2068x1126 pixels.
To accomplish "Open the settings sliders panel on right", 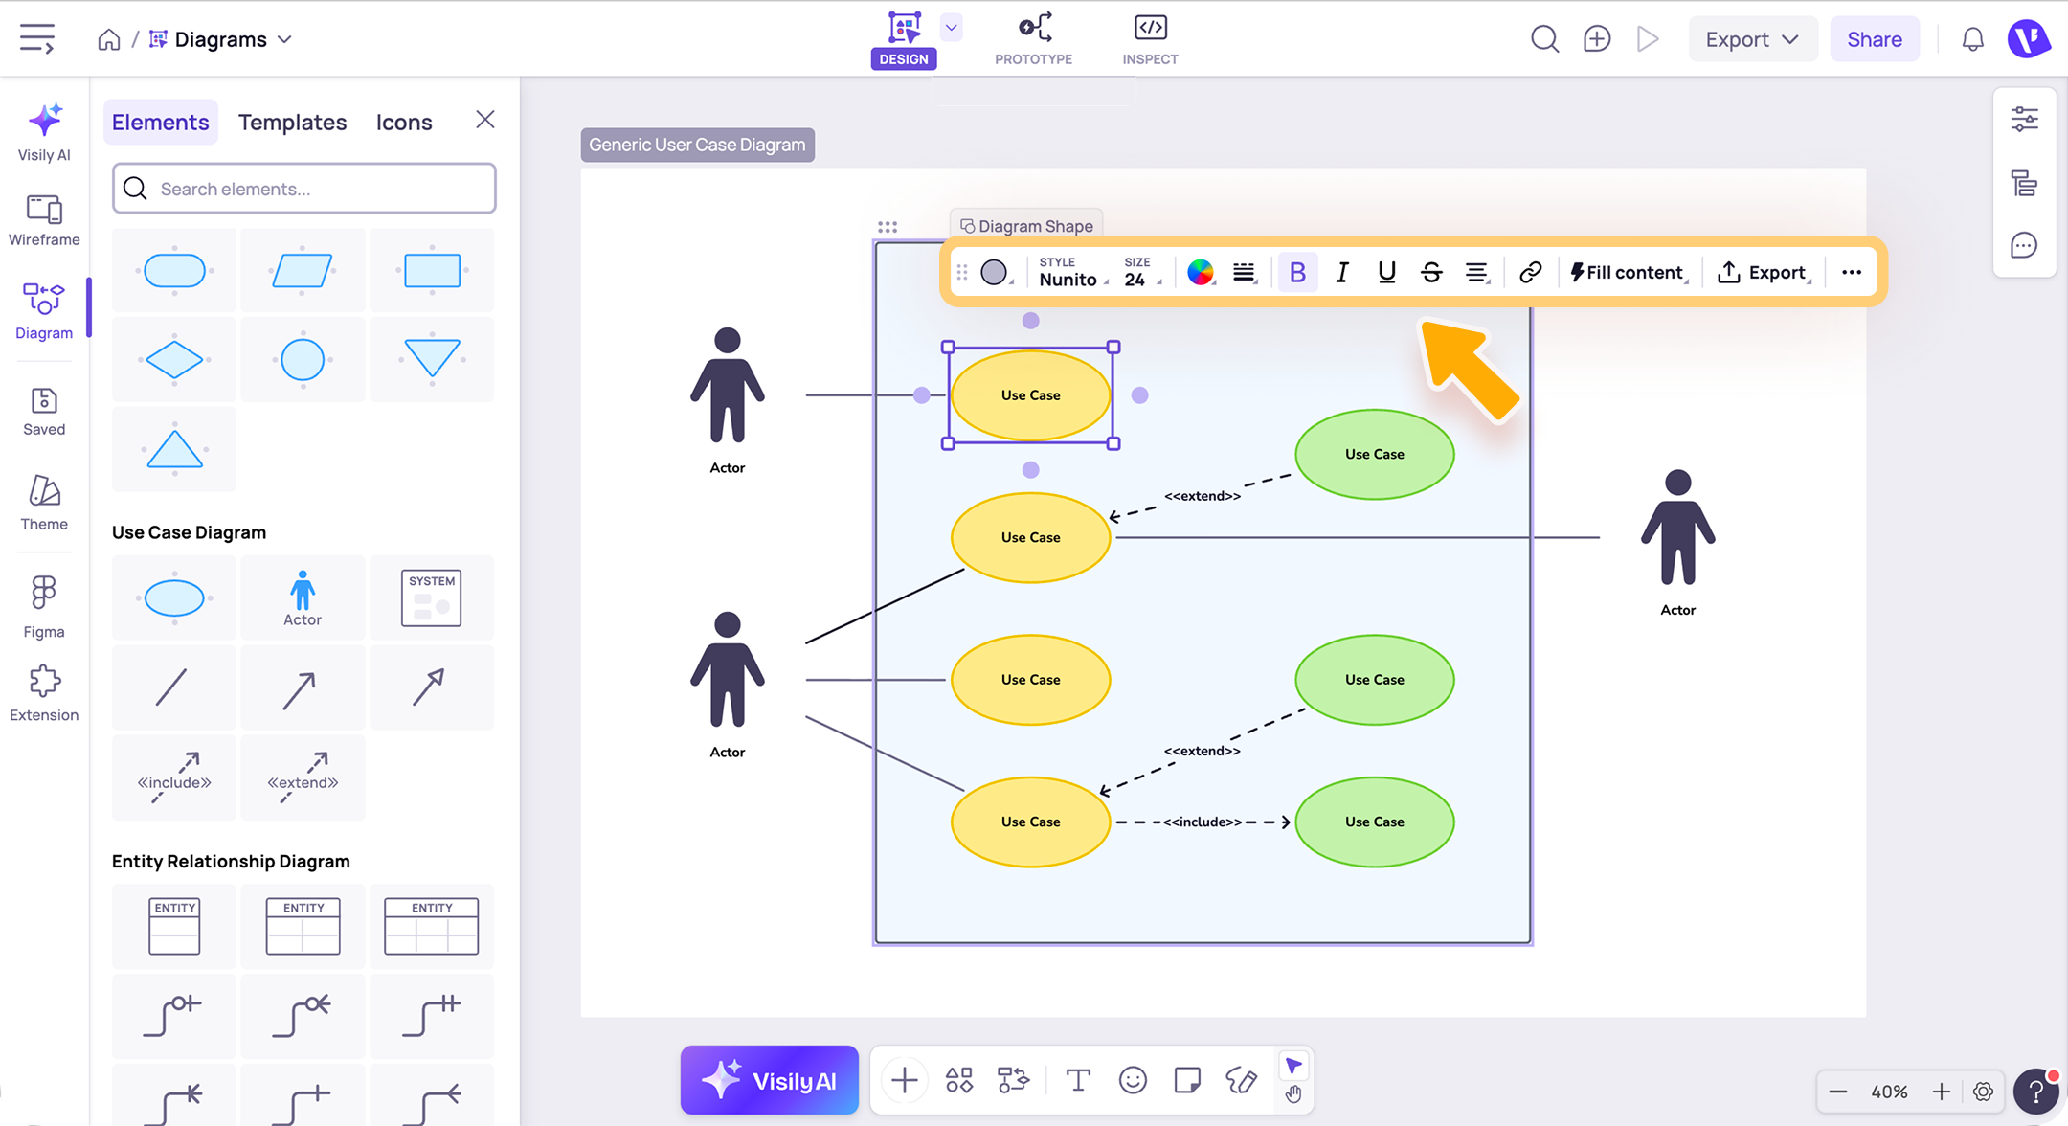I will point(2024,120).
